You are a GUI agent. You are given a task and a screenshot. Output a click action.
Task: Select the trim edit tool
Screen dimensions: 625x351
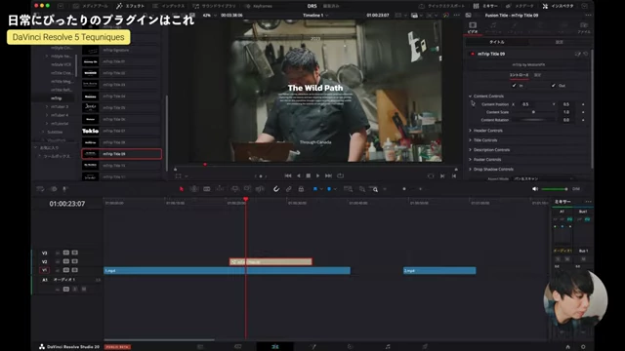[193, 189]
